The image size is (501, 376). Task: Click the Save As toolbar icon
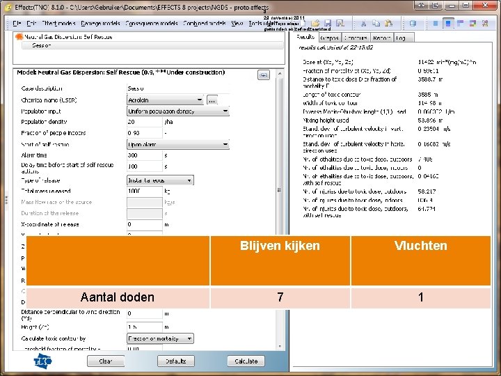(x=340, y=24)
